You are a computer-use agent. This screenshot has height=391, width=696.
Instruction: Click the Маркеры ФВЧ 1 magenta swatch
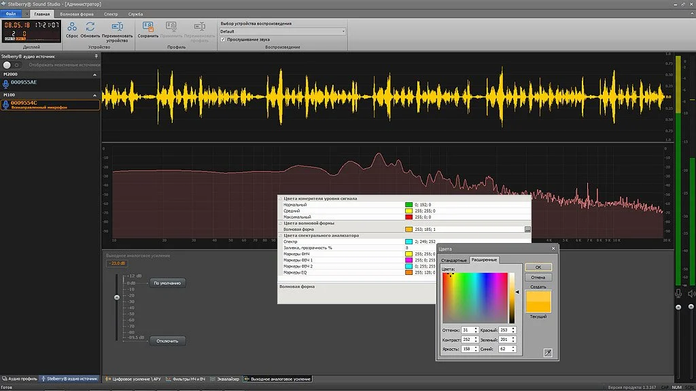pyautogui.click(x=408, y=260)
